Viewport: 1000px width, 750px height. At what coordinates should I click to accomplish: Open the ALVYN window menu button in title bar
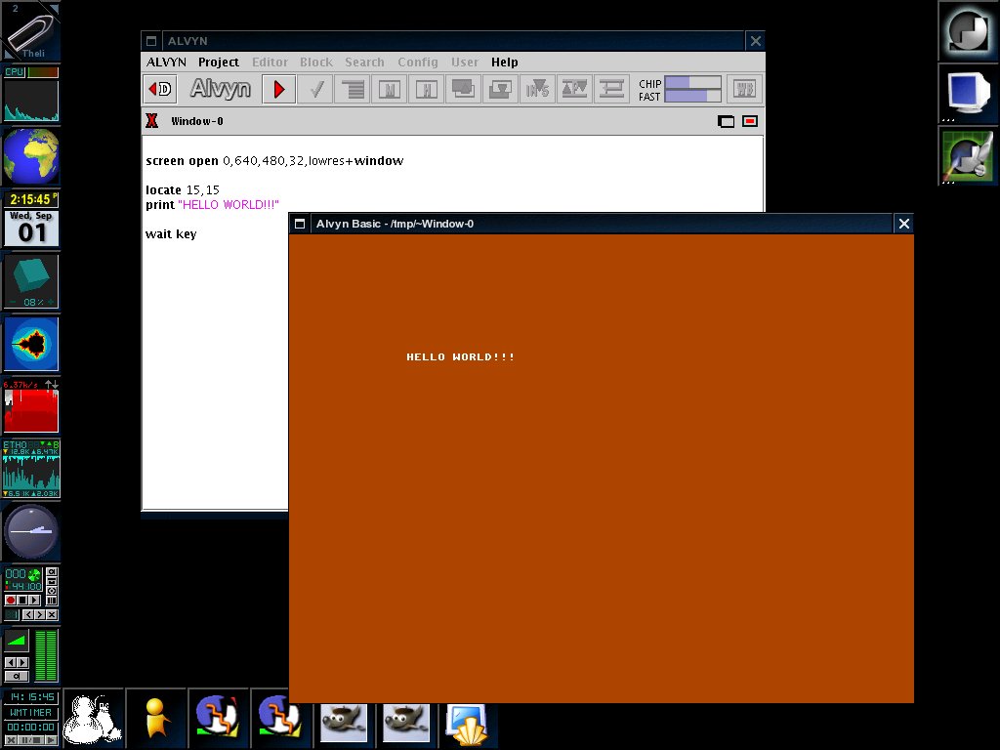tap(151, 41)
